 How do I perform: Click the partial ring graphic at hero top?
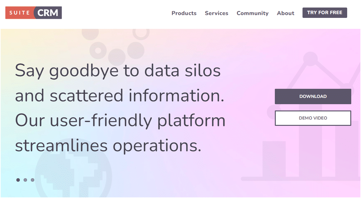[141, 33]
